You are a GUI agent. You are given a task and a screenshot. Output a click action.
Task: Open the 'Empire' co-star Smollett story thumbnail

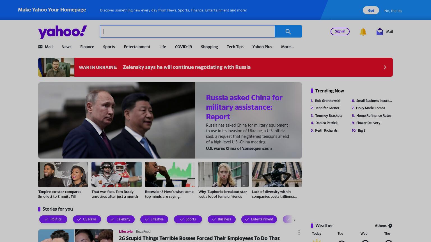coord(63,174)
